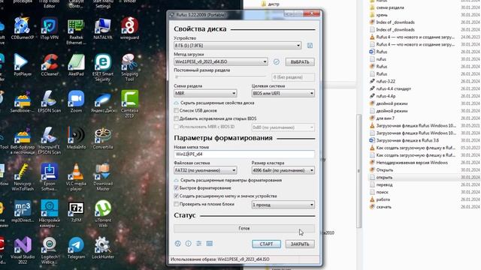Screen dimensions: 481x270
Task: Open Файловая система FAT32 dropdown
Action: click(x=205, y=170)
